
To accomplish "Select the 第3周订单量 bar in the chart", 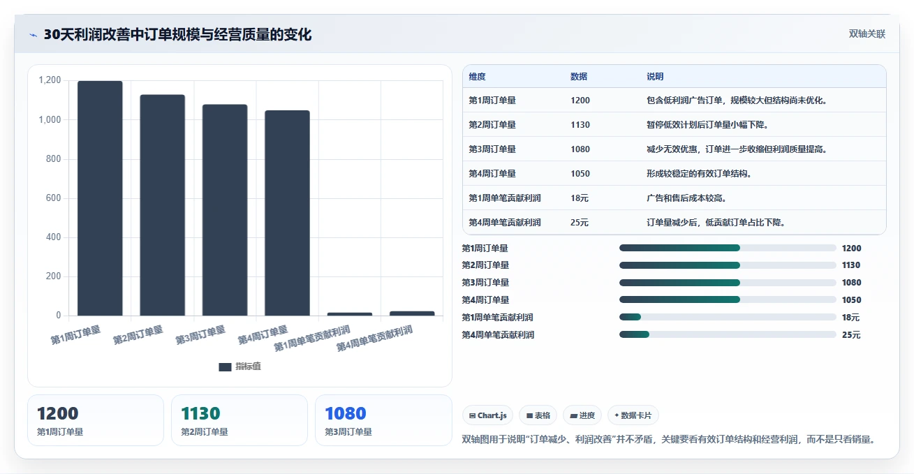I will (225, 210).
